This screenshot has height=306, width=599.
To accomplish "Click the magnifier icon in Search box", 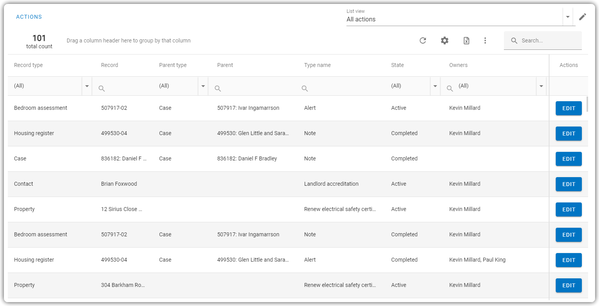I will (x=514, y=40).
